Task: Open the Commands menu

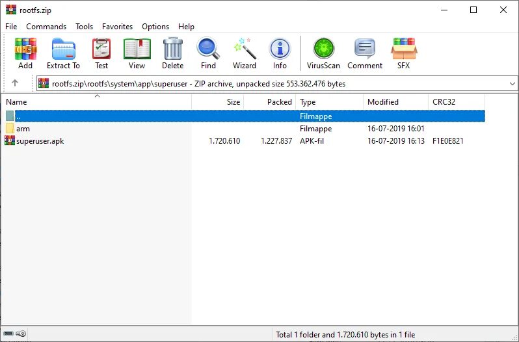Action: pyautogui.click(x=46, y=27)
